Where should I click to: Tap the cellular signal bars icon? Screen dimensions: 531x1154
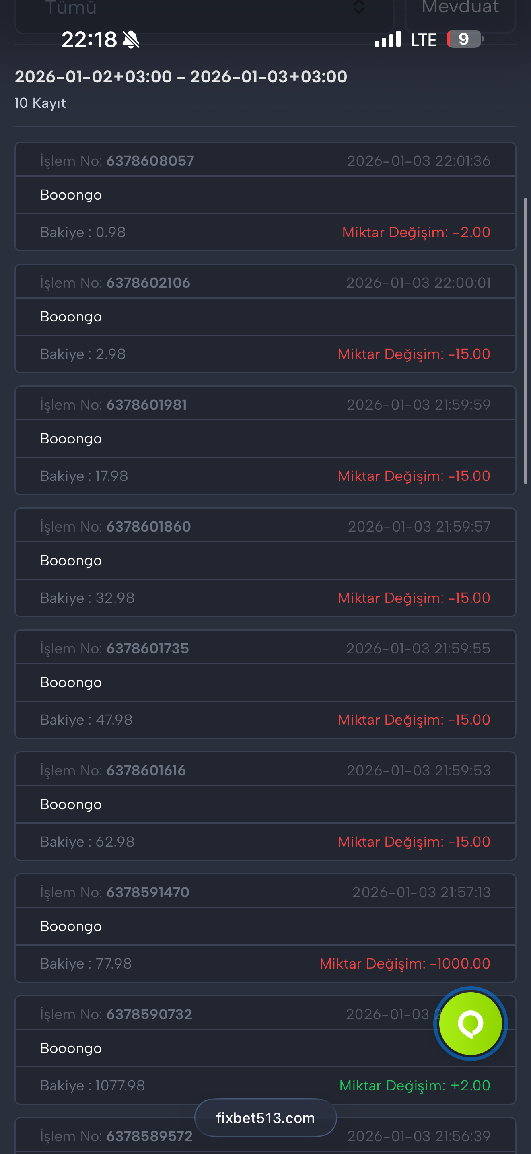pos(387,39)
